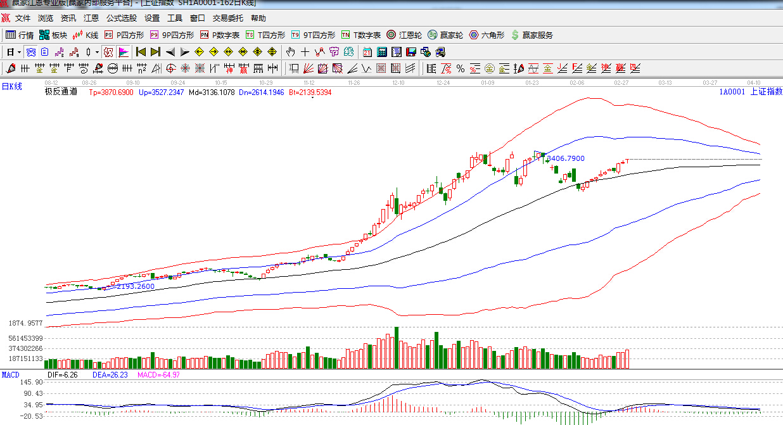Click the calendar date icon in toolbar
The width and height of the screenshot is (783, 425).
click(x=367, y=52)
